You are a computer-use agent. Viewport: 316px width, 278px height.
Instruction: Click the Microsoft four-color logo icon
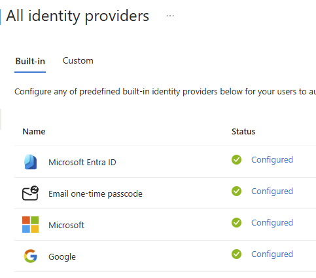coord(30,224)
